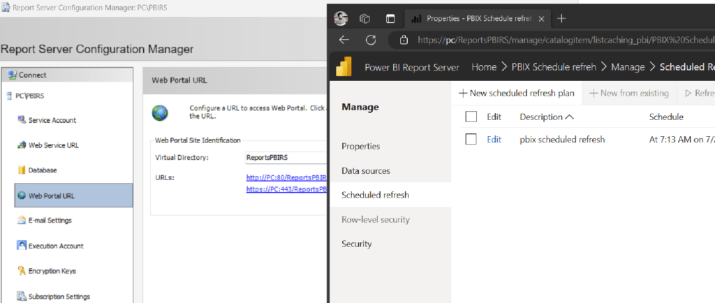The image size is (715, 303).
Task: Open the E-mail Settings page
Action: click(50, 221)
